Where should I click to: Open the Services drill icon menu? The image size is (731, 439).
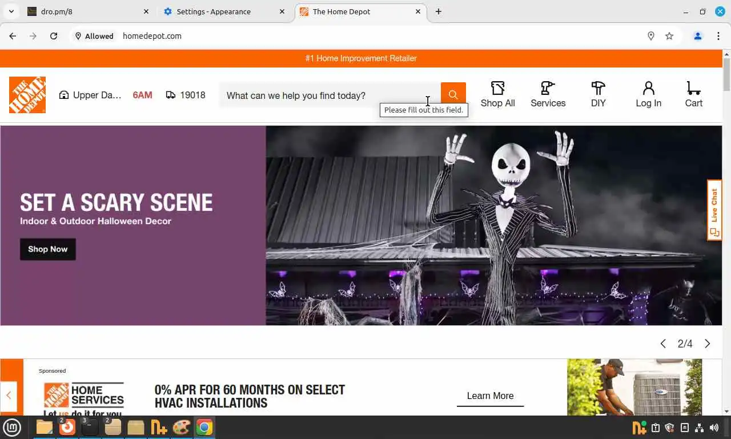click(x=548, y=95)
